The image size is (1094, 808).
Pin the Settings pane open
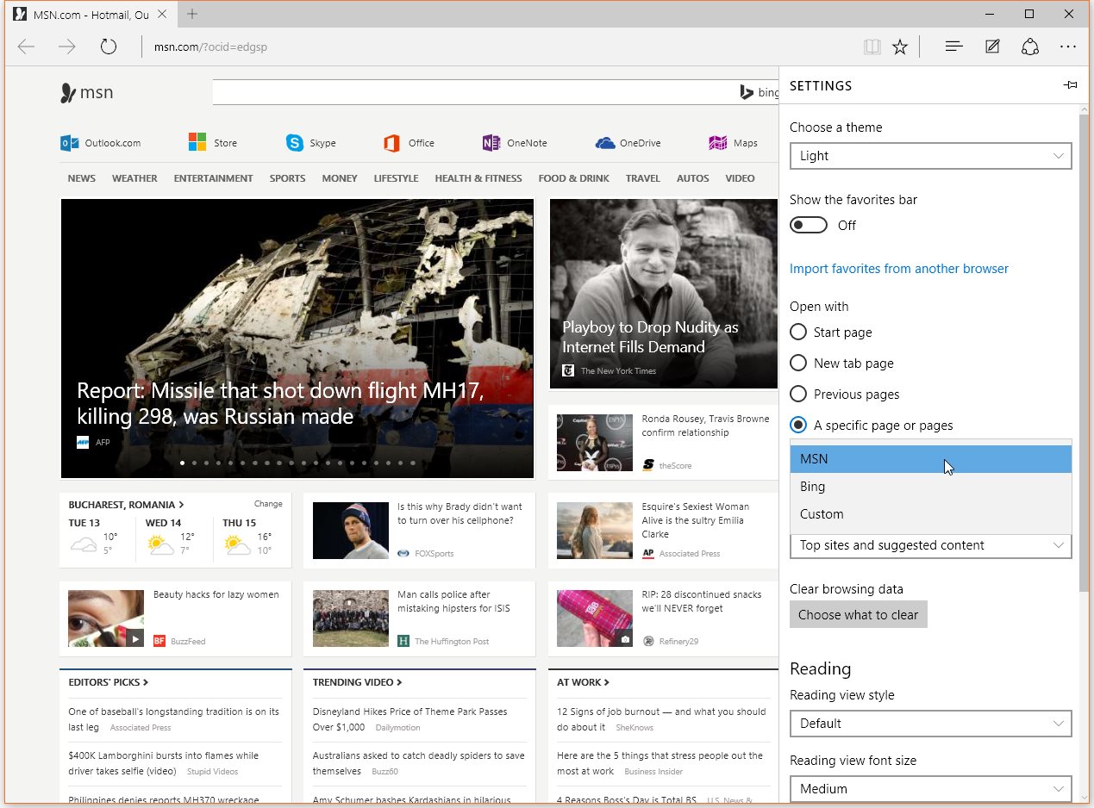pyautogui.click(x=1070, y=85)
